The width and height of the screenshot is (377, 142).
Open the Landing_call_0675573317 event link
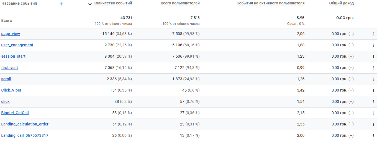pos(25,136)
